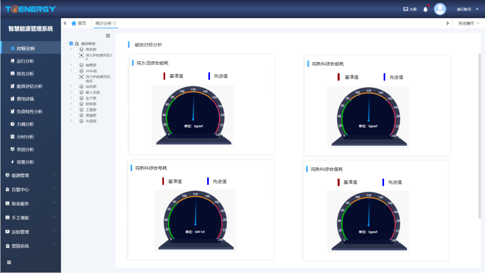Open the 费用详情 sidebar item
Viewport: 485px width, 273px height.
[x=31, y=99]
